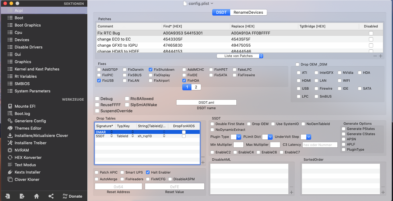The image size is (393, 201).
Task: Select Fixes page 1
Action: tap(187, 87)
